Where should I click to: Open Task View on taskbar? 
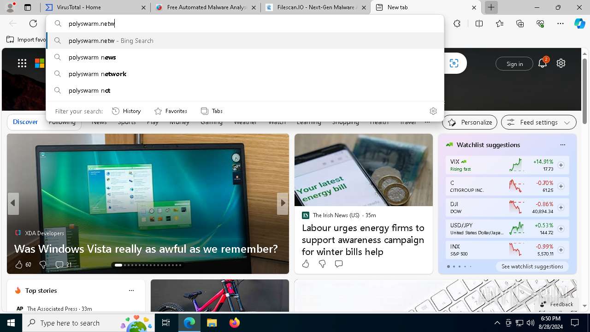coord(166,323)
